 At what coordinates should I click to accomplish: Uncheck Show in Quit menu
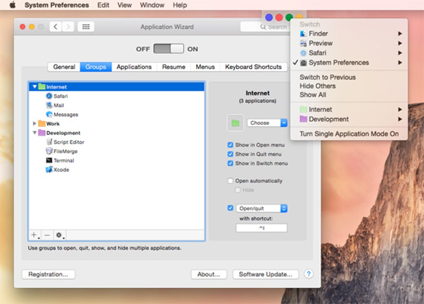point(230,154)
